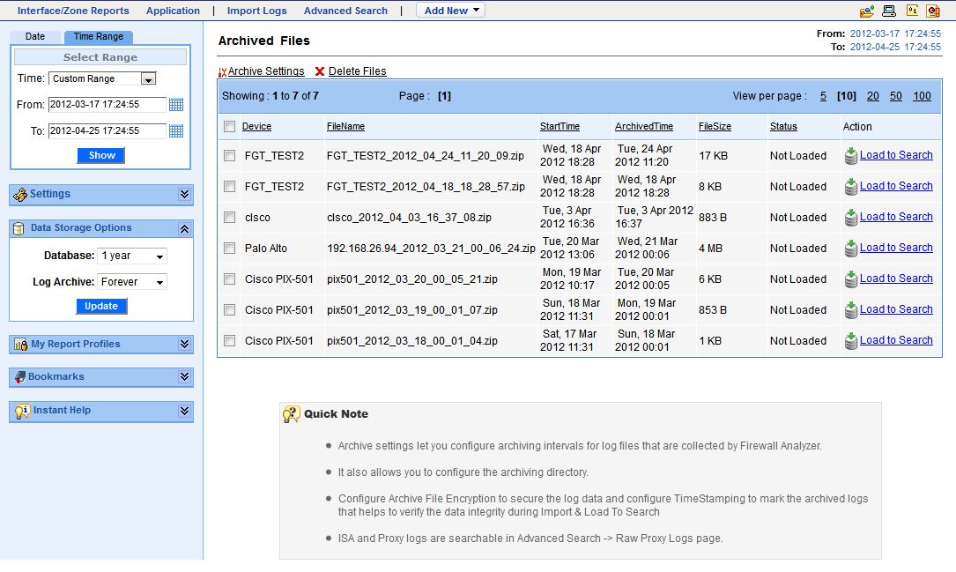Open the Archive Settings link

265,71
